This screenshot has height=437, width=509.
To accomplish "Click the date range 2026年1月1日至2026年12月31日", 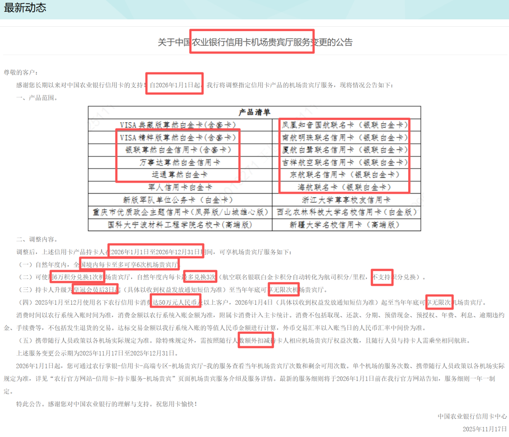I will pos(156,252).
